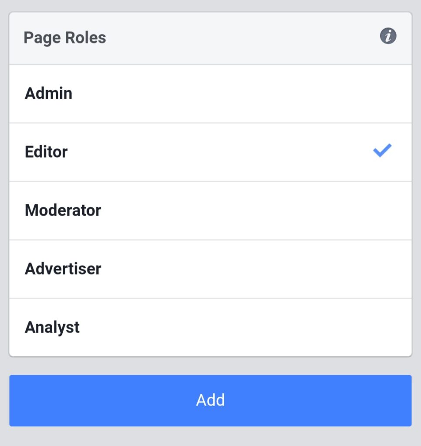Tap the Advertiser list entry text
Screen dimensions: 421x446
pos(63,268)
